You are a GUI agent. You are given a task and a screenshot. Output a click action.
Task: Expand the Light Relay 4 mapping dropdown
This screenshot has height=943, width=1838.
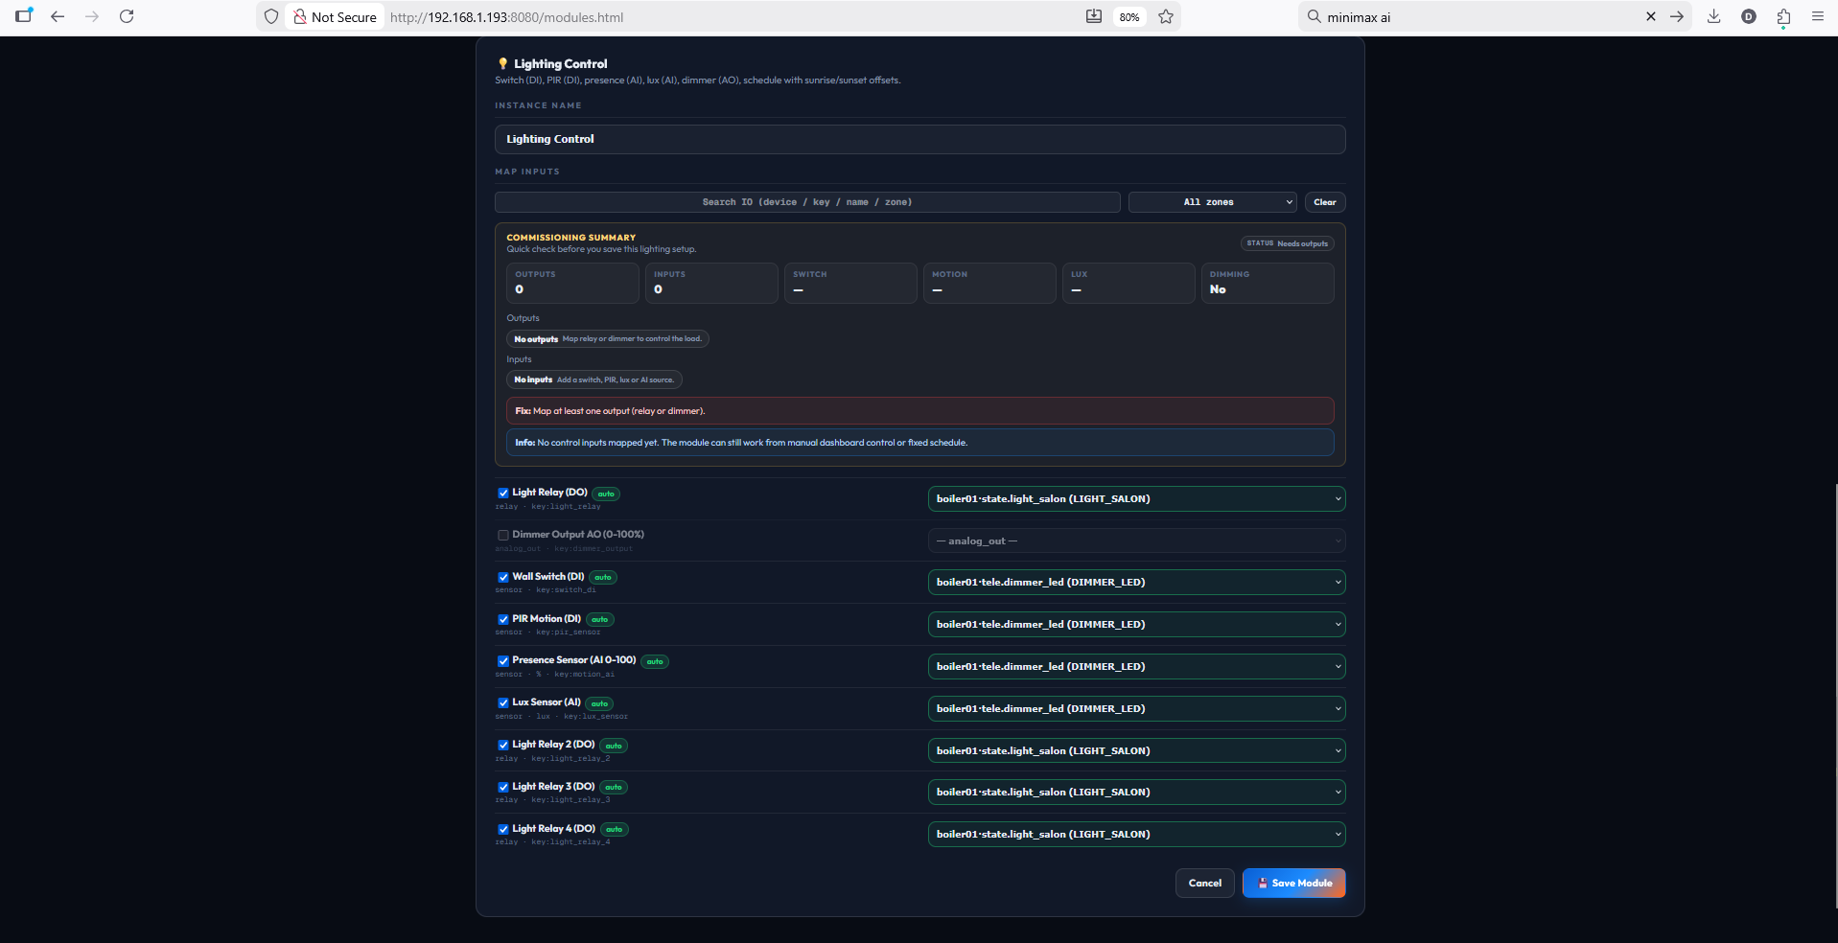click(1135, 835)
